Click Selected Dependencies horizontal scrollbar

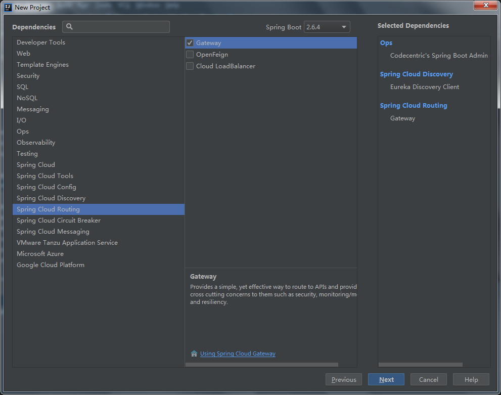click(x=420, y=365)
